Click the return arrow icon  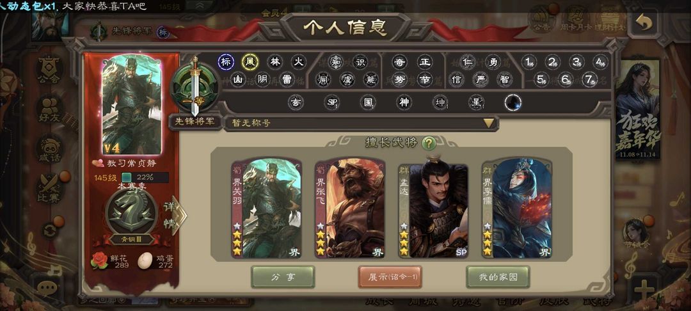[644, 23]
